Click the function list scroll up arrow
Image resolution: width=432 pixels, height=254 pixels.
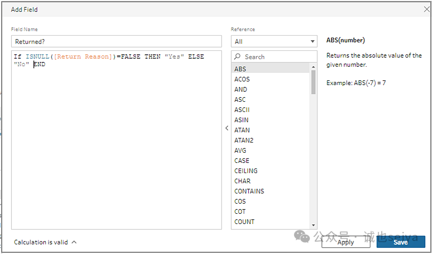tap(313, 67)
